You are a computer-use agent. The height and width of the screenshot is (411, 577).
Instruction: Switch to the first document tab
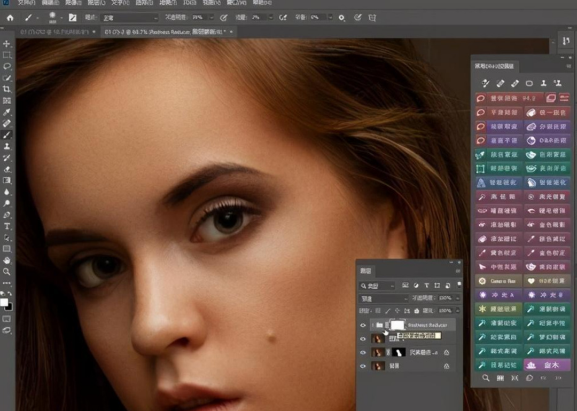(53, 32)
